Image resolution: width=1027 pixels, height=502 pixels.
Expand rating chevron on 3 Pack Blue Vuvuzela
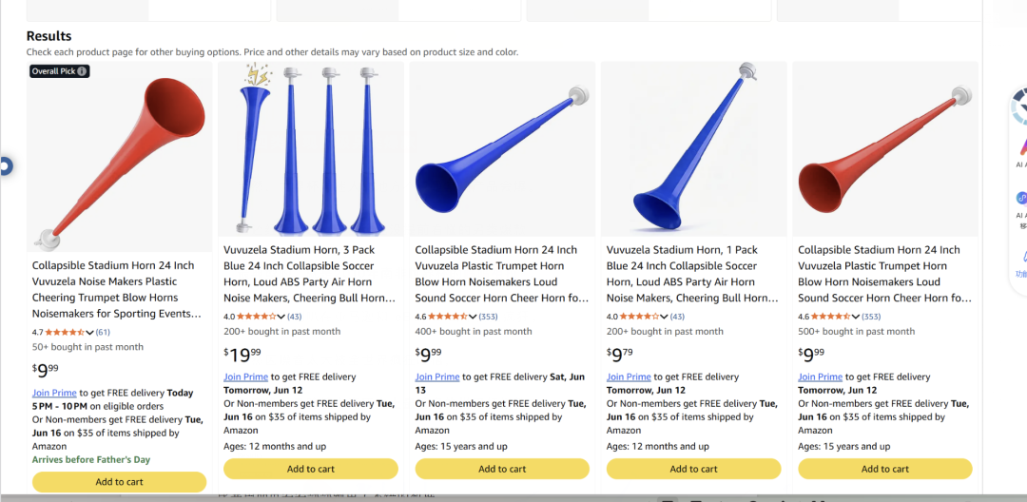coord(281,317)
